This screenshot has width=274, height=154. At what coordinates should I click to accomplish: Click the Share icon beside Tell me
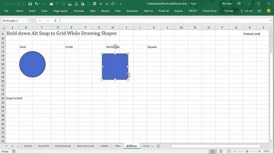click(x=259, y=11)
